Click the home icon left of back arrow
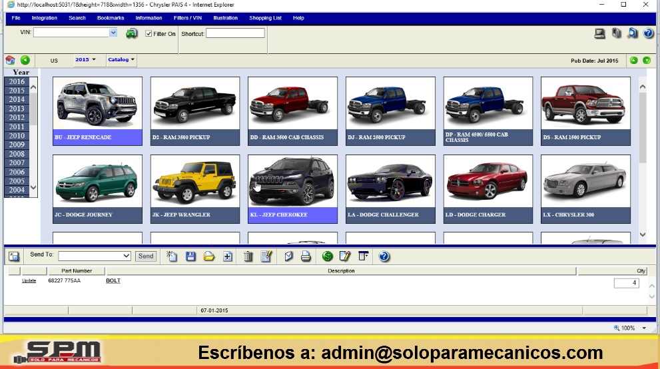This screenshot has width=660, height=369. tap(11, 60)
